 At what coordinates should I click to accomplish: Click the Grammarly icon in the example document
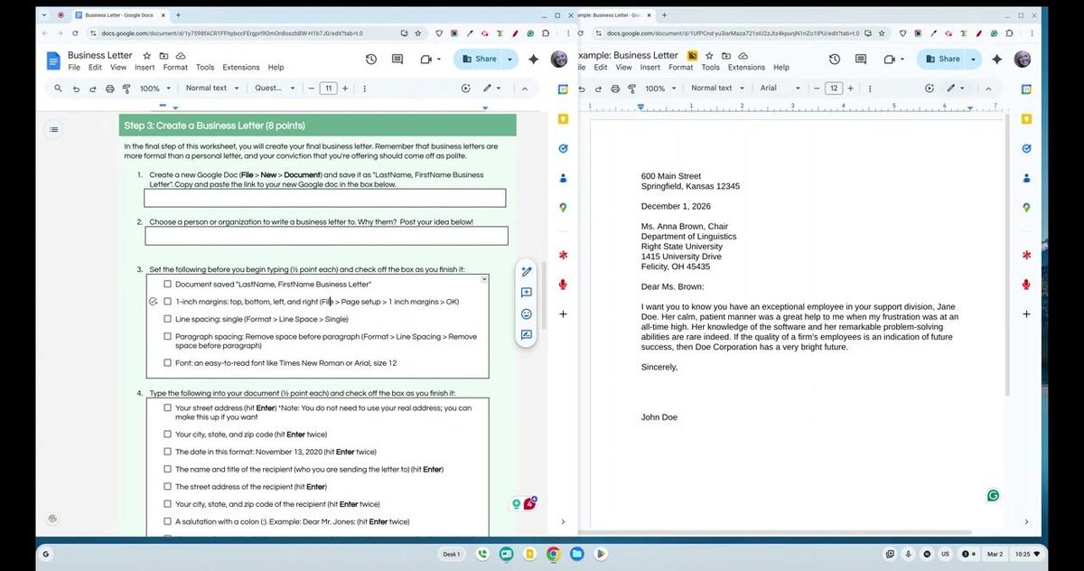(993, 495)
